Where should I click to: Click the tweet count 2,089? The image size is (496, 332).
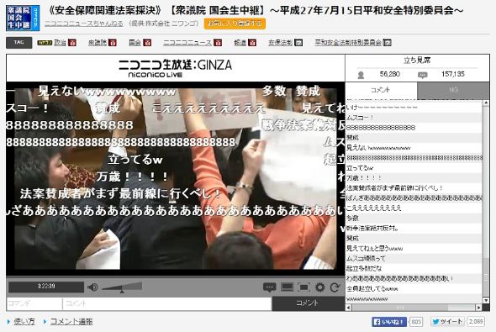tap(476, 322)
